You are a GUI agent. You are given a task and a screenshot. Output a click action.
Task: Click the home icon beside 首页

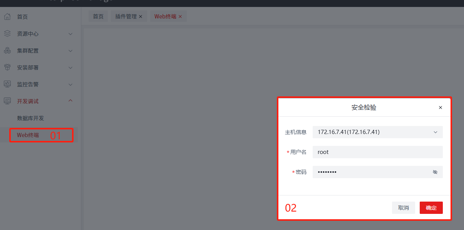(7, 17)
